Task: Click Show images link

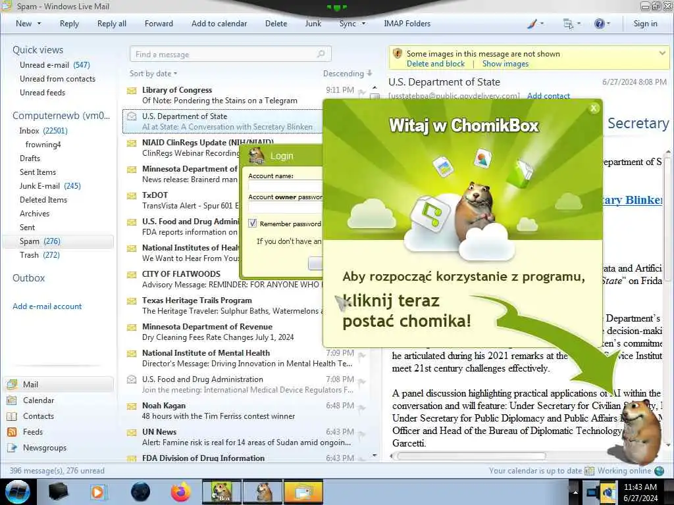Action: point(505,64)
